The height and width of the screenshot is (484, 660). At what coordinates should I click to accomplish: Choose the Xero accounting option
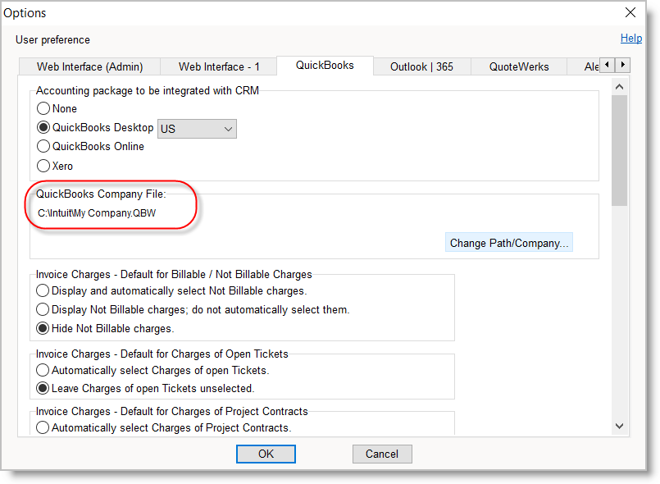pyautogui.click(x=43, y=166)
